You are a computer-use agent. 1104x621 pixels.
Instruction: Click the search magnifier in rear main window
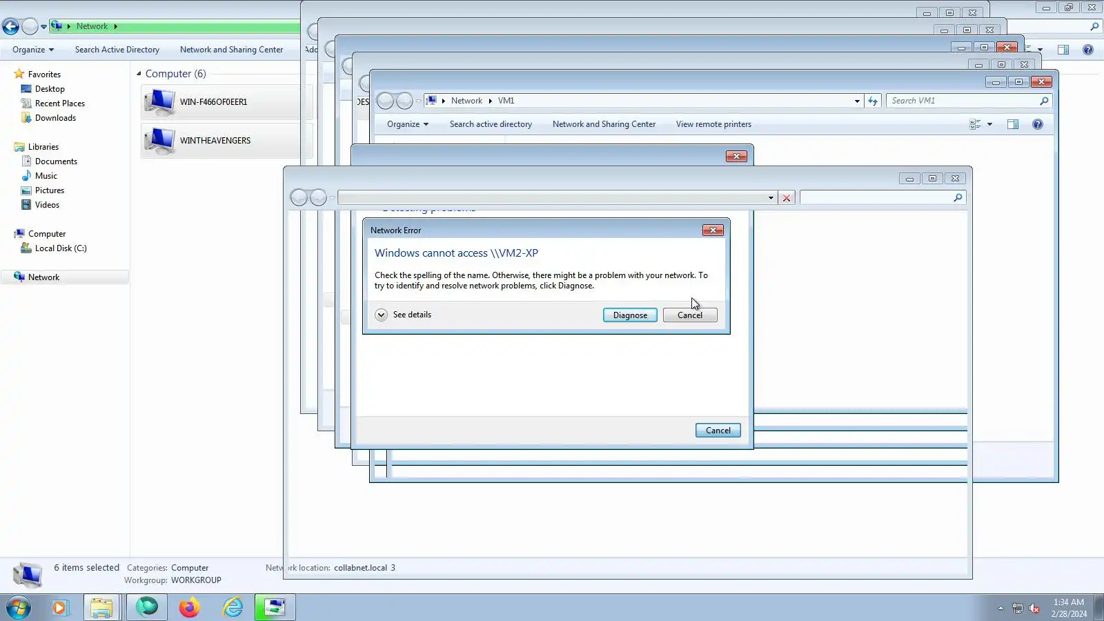[x=1094, y=27]
